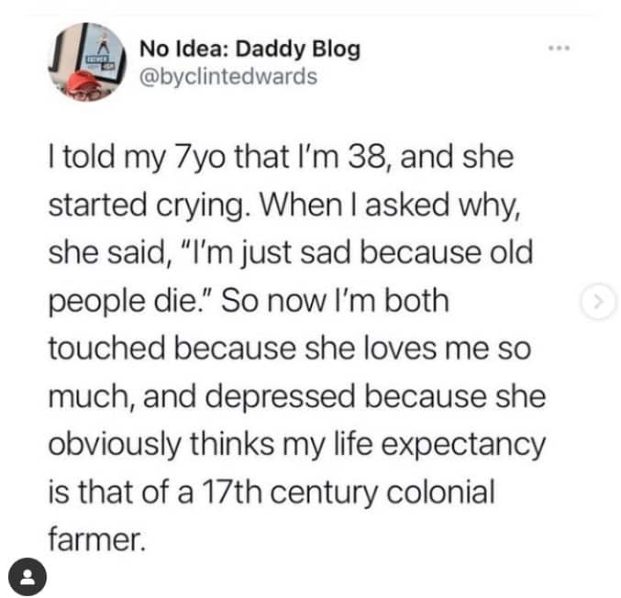Click the word "much" in the post
This screenshot has height=598, width=621.
click(82, 398)
